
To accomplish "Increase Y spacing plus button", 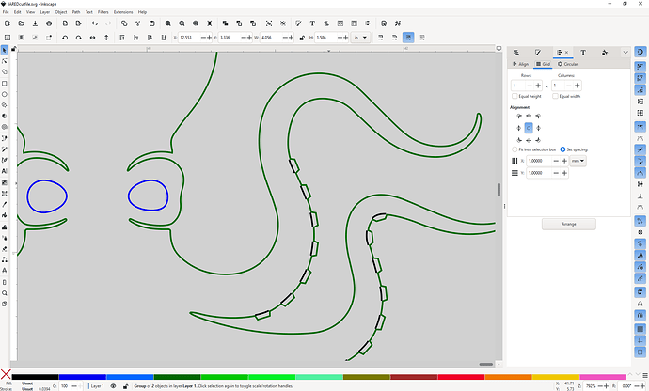I will coord(564,173).
